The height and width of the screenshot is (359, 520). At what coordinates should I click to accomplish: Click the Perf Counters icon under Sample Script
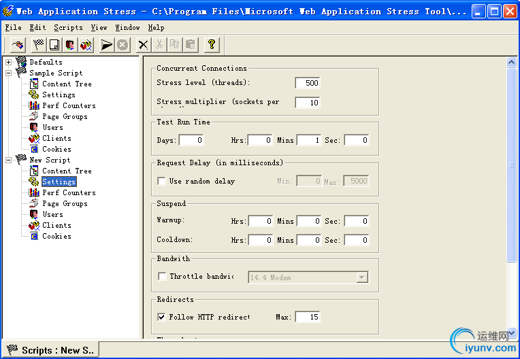pyautogui.click(x=34, y=105)
